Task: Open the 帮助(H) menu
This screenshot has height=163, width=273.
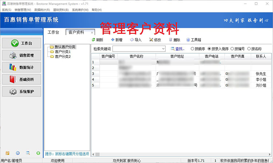Action: pyautogui.click(x=96, y=10)
